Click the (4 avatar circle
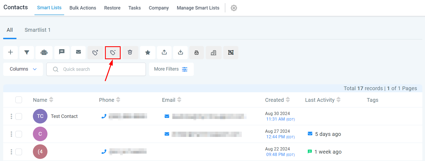This screenshot has width=425, height=161. click(40, 151)
